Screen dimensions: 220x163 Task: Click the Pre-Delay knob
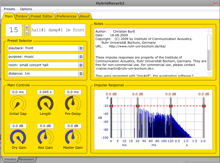click(x=73, y=103)
